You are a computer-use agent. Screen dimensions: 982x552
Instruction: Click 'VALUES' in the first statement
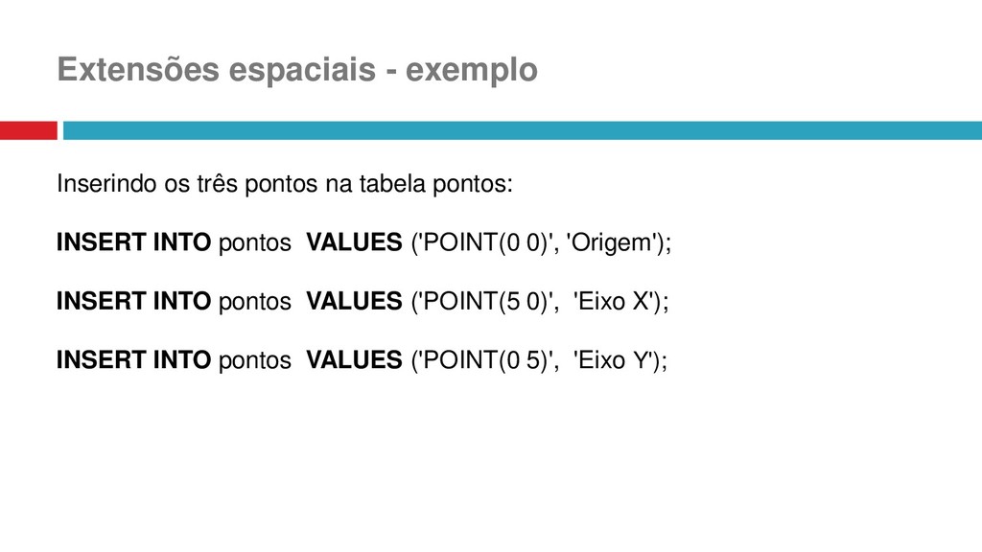point(354,242)
